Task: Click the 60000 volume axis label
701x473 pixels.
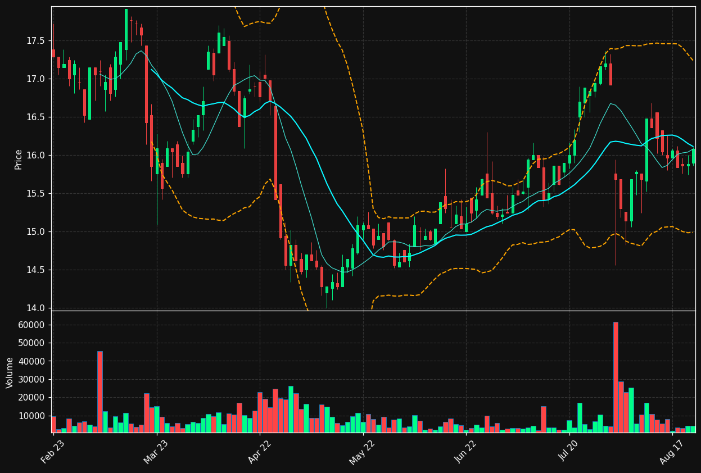Action: (x=31, y=325)
